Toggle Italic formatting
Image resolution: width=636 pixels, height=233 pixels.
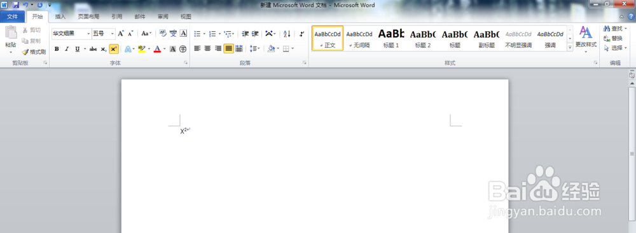67,49
